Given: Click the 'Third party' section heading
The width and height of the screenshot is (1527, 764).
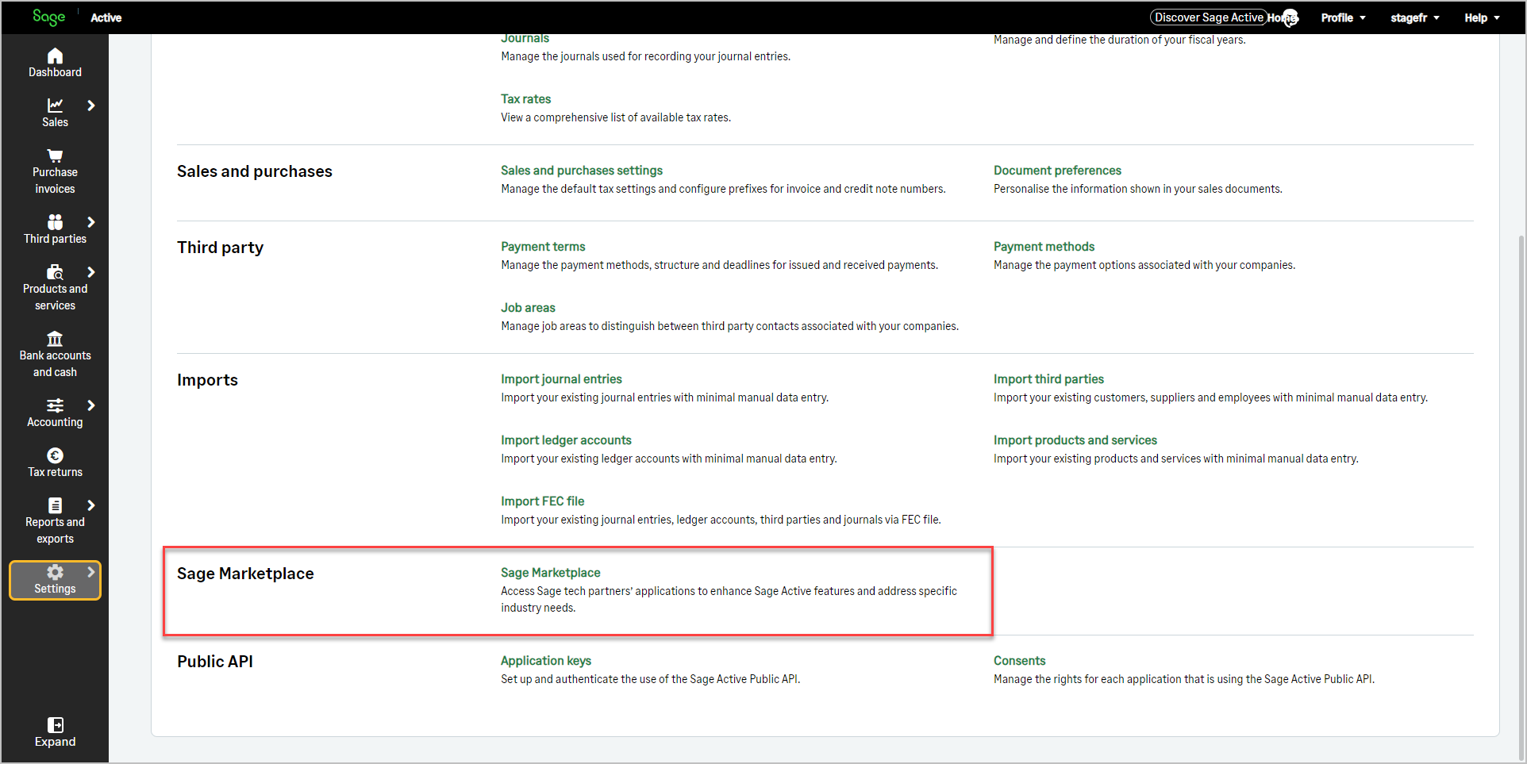Looking at the screenshot, I should tap(220, 248).
